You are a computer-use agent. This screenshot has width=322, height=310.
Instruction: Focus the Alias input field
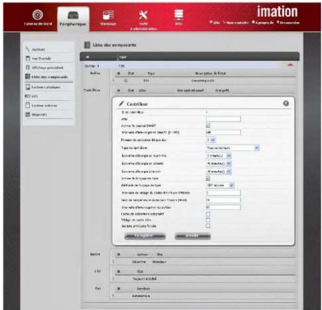pyautogui.click(x=223, y=119)
